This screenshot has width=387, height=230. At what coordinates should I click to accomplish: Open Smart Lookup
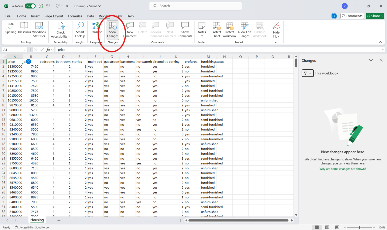pos(80,28)
